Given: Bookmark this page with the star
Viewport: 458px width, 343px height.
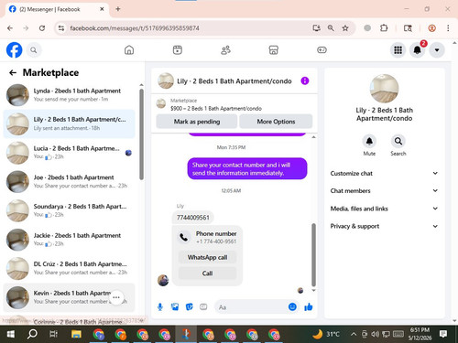Looking at the screenshot, I should click(x=345, y=28).
